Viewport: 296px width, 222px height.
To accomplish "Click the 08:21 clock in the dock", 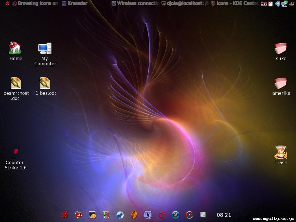I will point(224,215).
